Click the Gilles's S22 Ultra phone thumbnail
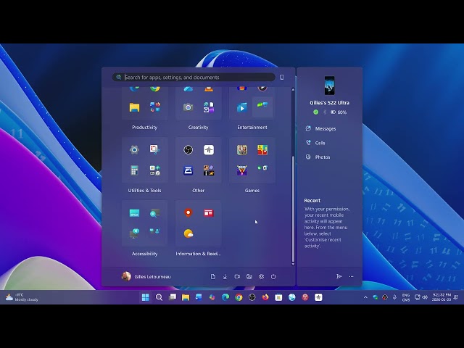This screenshot has width=464, height=348. (329, 86)
